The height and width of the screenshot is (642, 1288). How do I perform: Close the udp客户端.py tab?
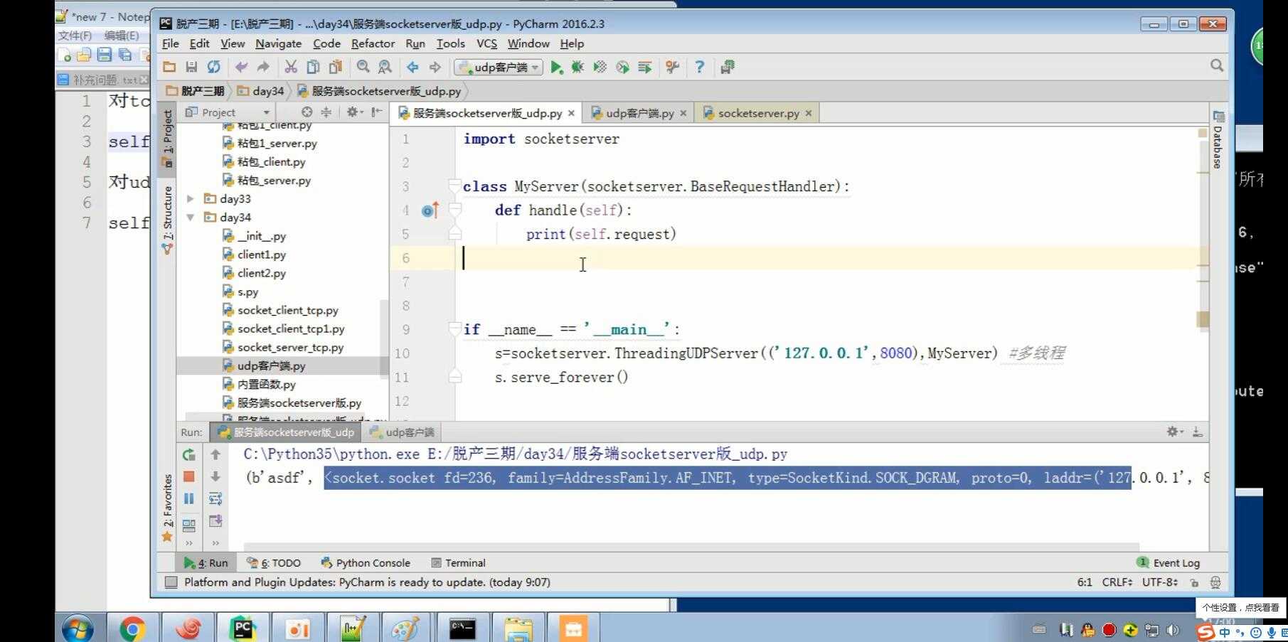coord(683,113)
